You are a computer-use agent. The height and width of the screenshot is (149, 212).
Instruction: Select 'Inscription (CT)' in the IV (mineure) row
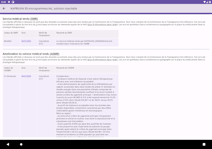pyautogui.click(x=44, y=77)
